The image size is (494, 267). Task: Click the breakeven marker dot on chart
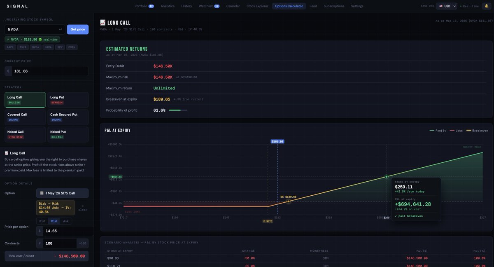[x=289, y=201]
